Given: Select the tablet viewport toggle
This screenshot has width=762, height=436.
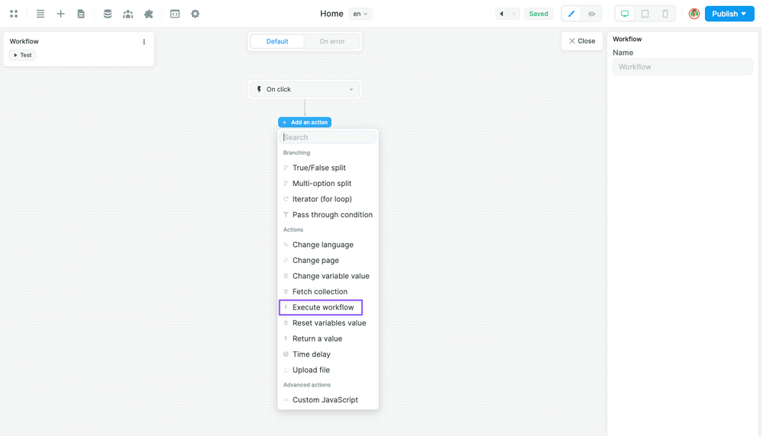Looking at the screenshot, I should pos(645,14).
